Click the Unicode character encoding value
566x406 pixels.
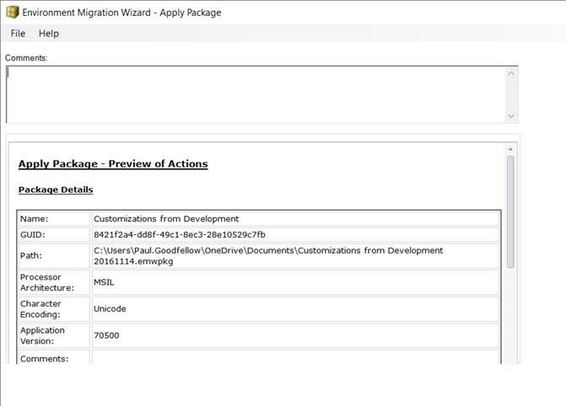tap(109, 309)
